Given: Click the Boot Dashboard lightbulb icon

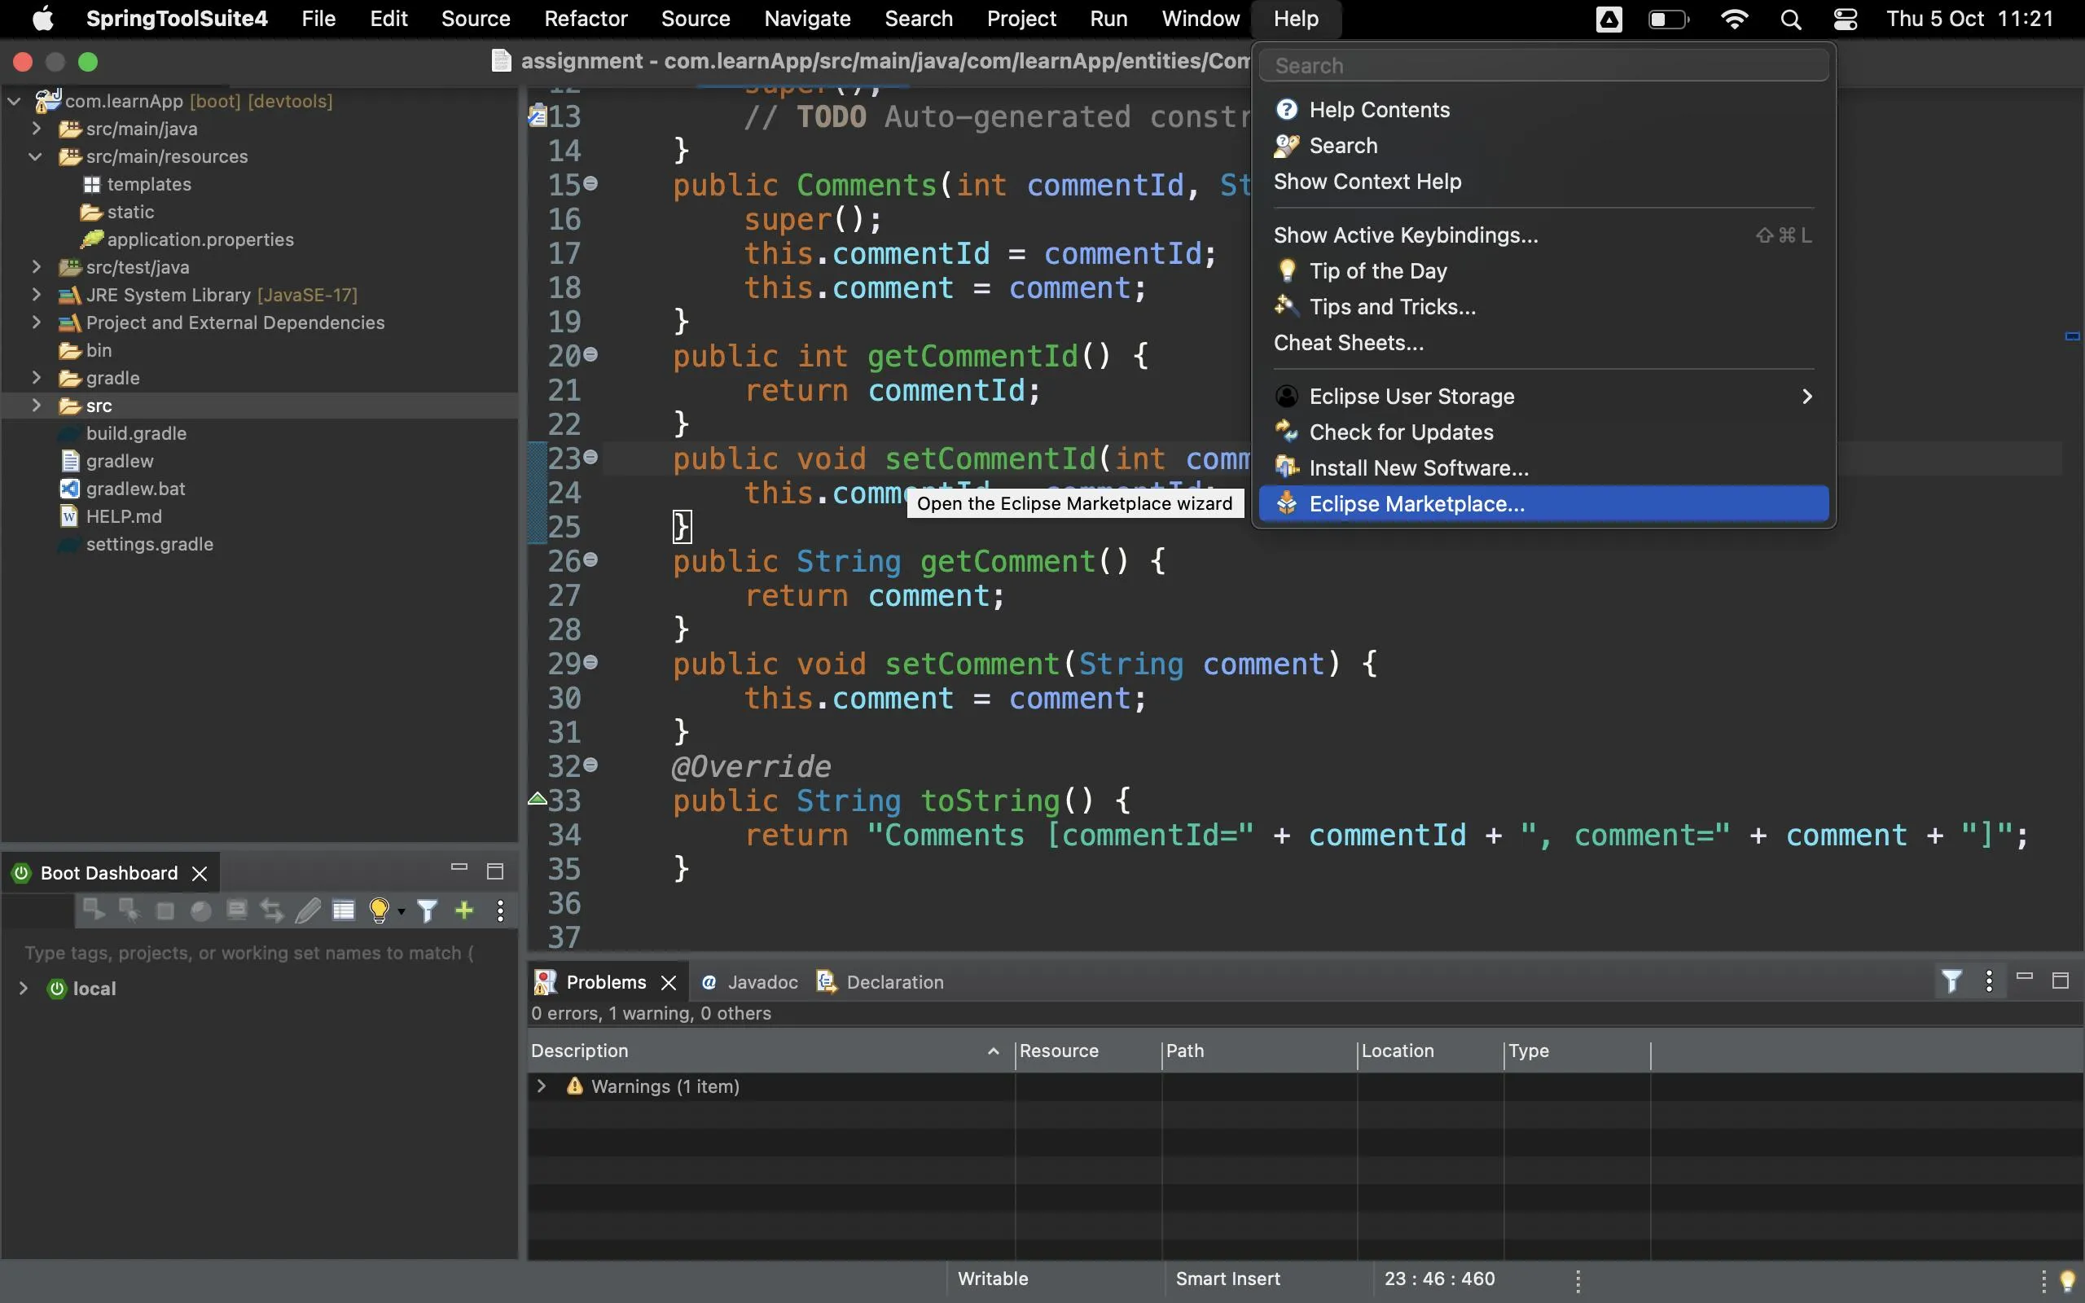Looking at the screenshot, I should pos(378,910).
